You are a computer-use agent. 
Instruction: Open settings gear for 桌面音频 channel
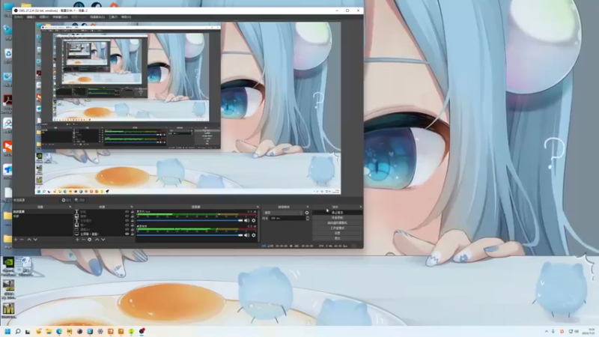click(254, 235)
